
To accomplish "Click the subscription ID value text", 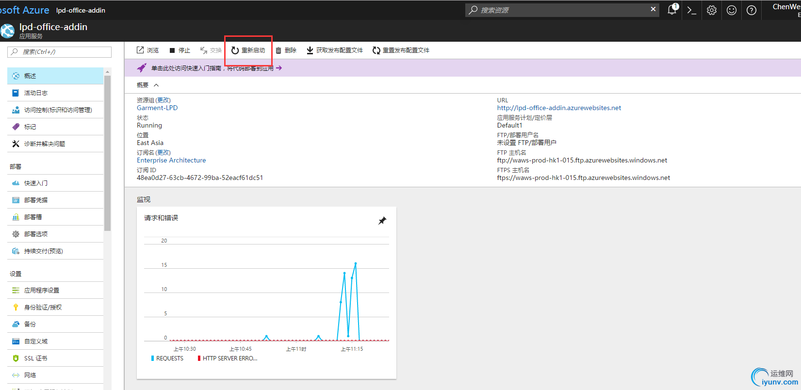I will pyautogui.click(x=200, y=178).
